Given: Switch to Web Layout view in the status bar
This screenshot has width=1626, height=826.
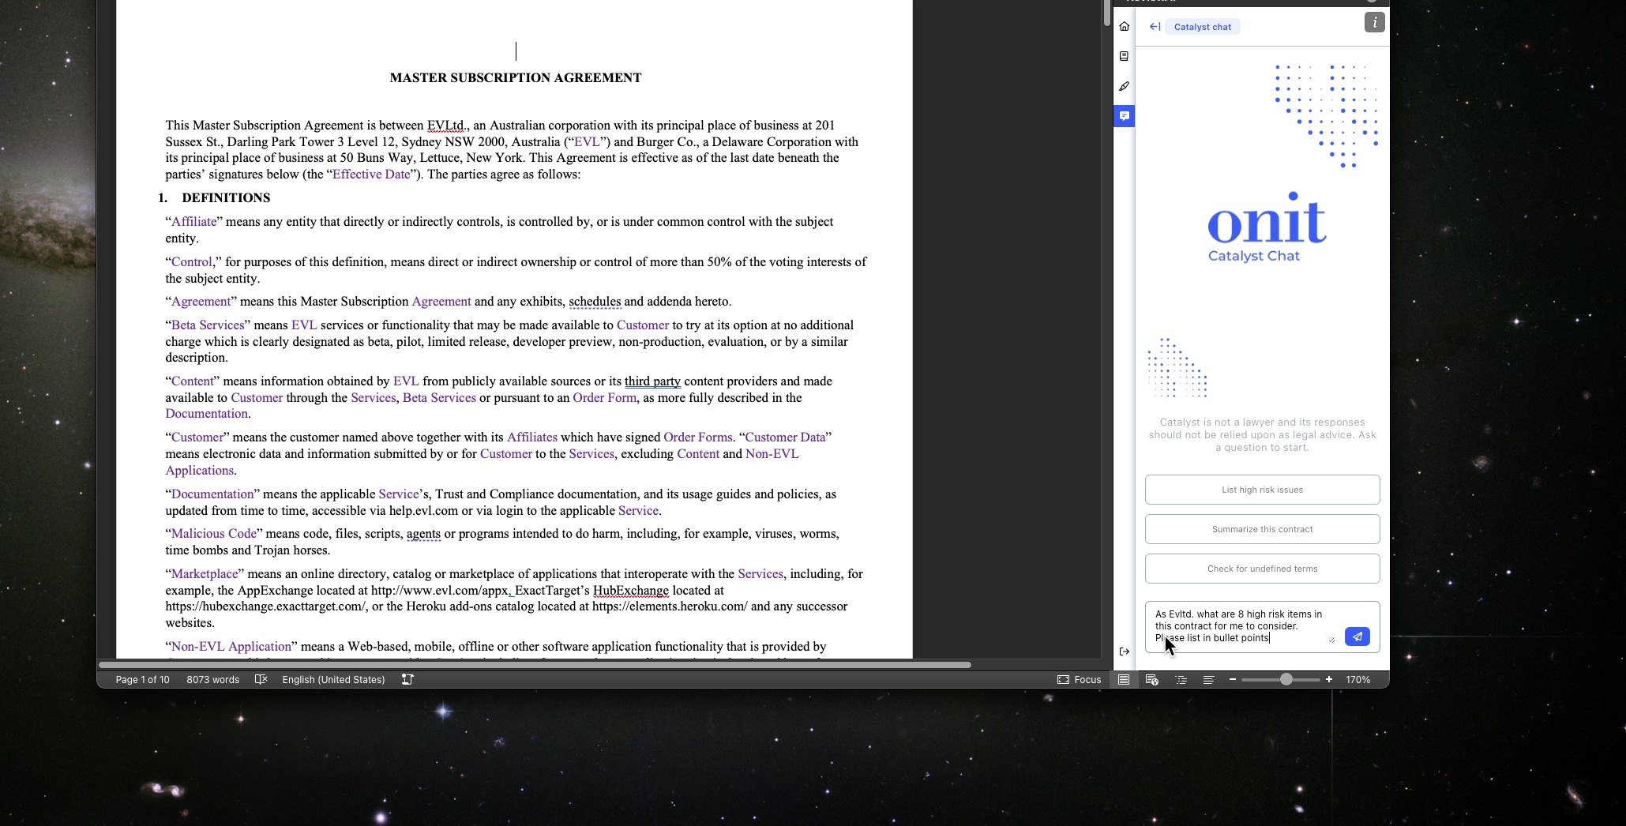Looking at the screenshot, I should coord(1152,680).
